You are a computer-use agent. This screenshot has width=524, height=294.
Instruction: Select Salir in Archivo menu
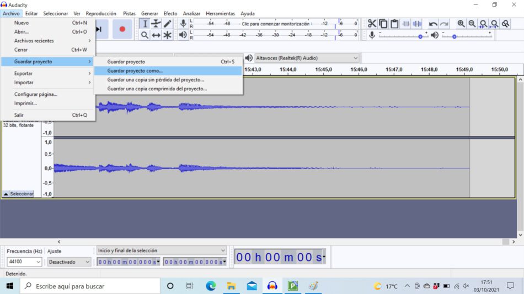pos(48,115)
